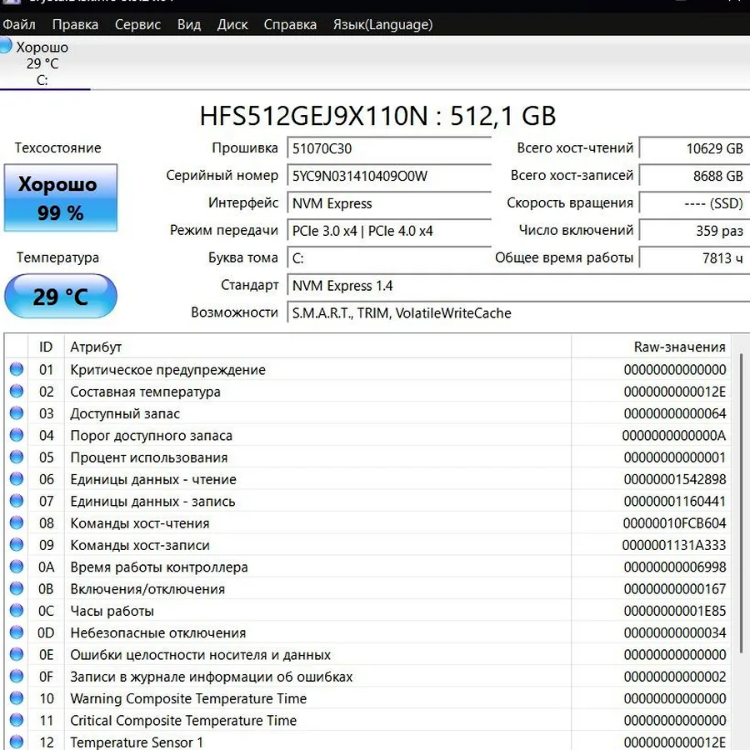Viewport: 750px width, 750px height.
Task: Click total host reads value 10629 GB
Action: coord(694,148)
